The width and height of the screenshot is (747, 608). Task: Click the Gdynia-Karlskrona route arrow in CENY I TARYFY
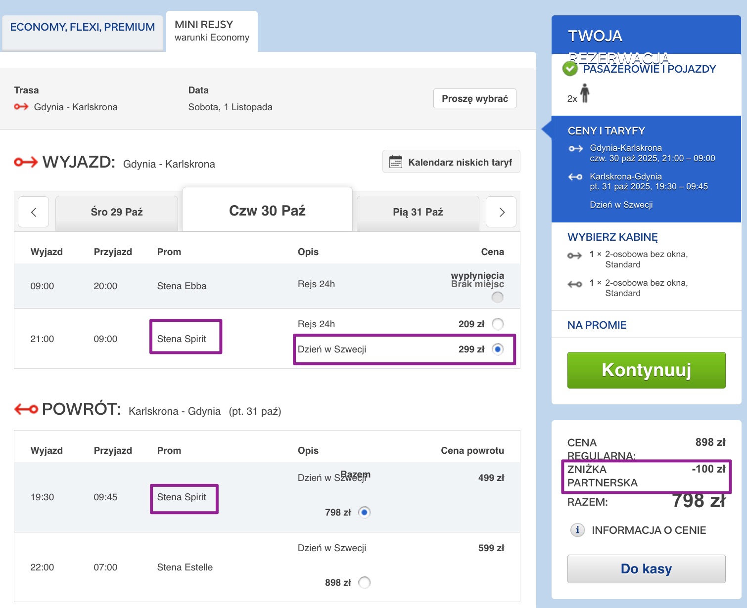tap(575, 147)
